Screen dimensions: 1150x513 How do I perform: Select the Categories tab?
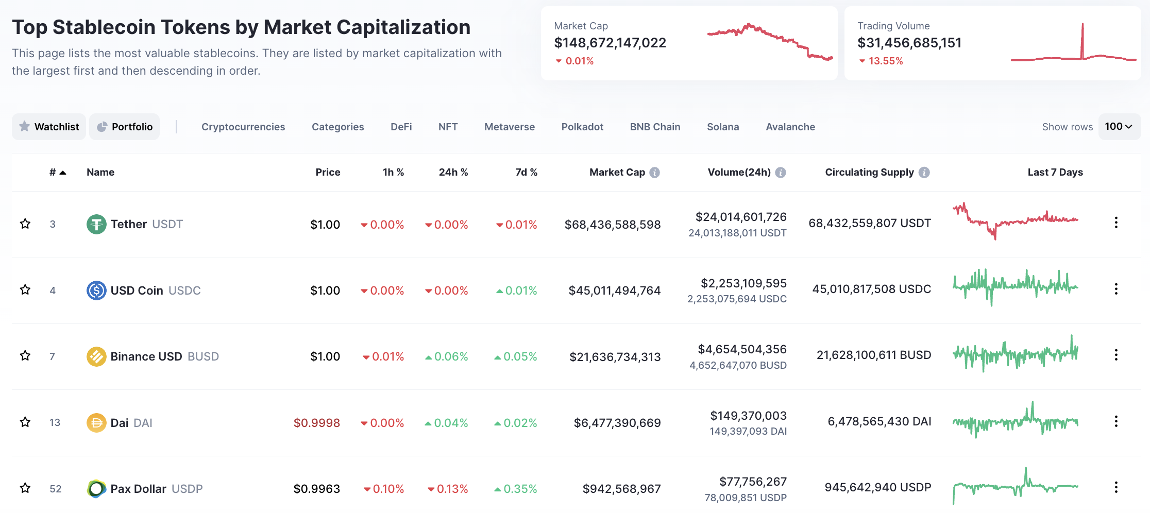337,127
